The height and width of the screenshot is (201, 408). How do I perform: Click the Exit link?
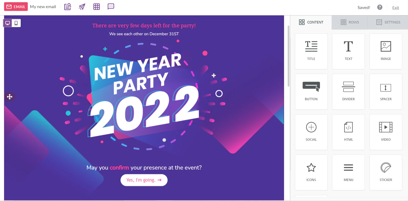(x=395, y=8)
